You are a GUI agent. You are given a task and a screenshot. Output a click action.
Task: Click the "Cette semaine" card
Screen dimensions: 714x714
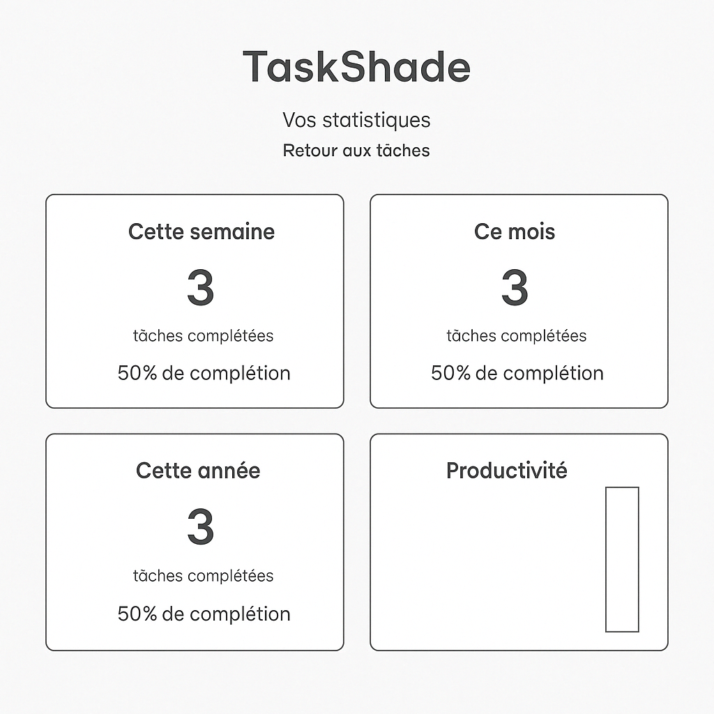coord(195,300)
